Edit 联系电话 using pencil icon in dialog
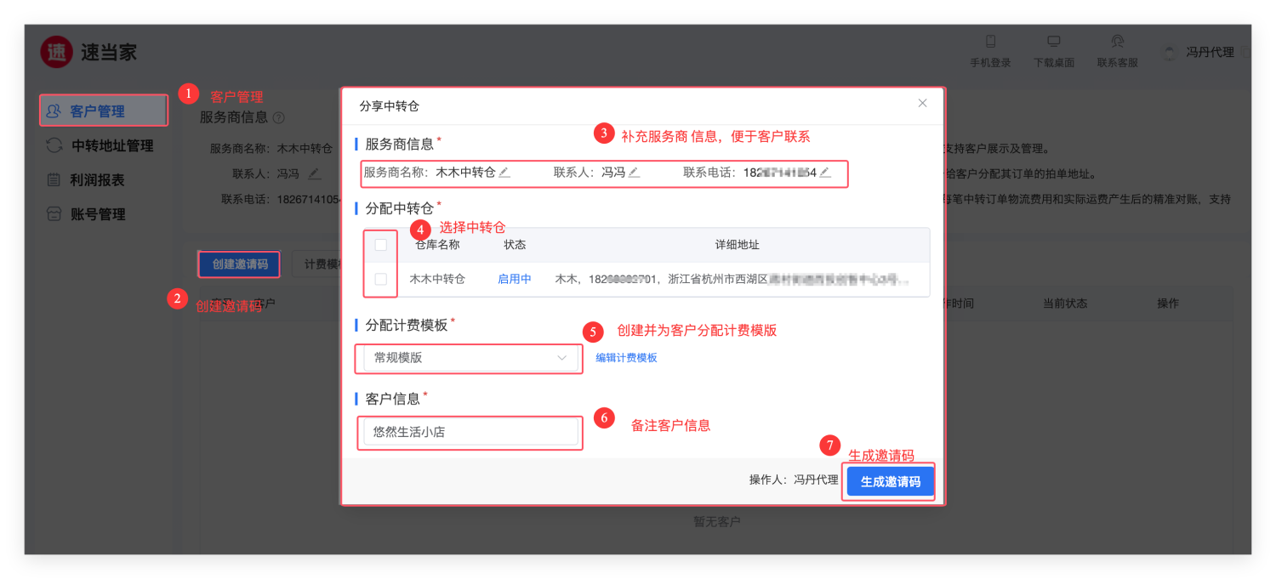This screenshot has width=1276, height=579. 825,173
